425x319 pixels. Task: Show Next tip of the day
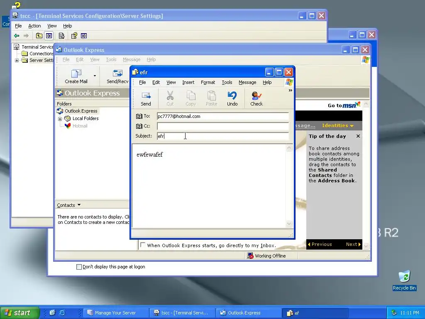(353, 244)
